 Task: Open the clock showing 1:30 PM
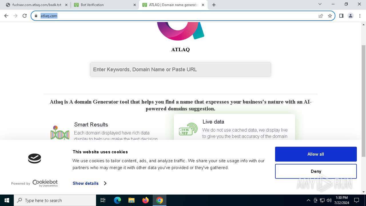[341, 200]
